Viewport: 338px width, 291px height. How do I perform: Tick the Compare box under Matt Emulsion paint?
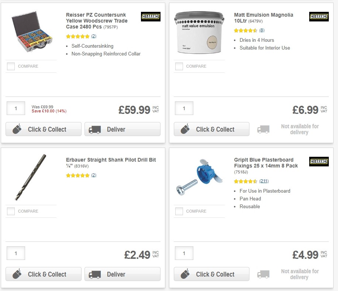pyautogui.click(x=179, y=66)
